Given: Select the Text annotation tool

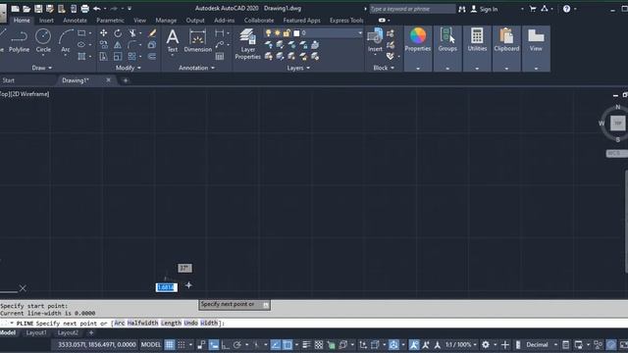Looking at the screenshot, I should coord(173,41).
